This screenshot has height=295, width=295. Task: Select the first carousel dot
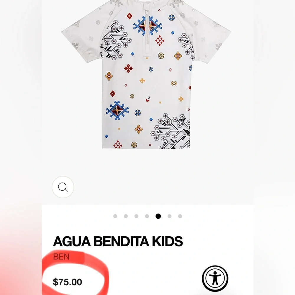coord(115,216)
